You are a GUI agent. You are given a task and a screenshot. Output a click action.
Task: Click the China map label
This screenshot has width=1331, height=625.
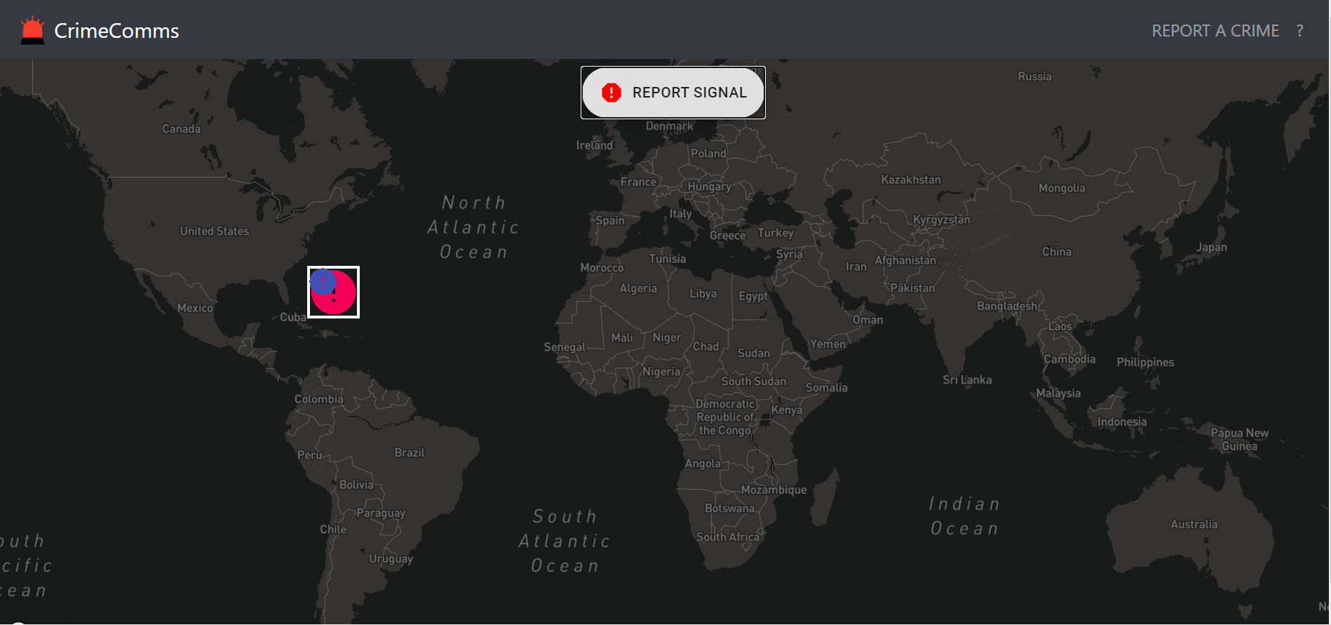pos(1057,251)
